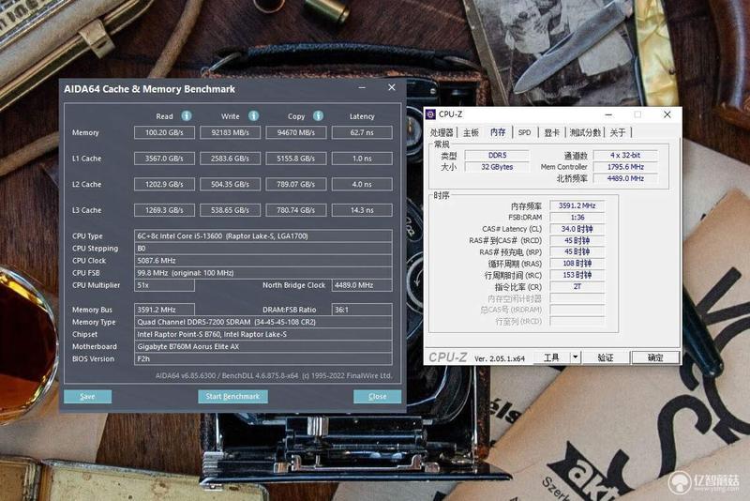
Task: Open the 工具 dropdown arrow in CPU-Z
Action: tap(576, 357)
